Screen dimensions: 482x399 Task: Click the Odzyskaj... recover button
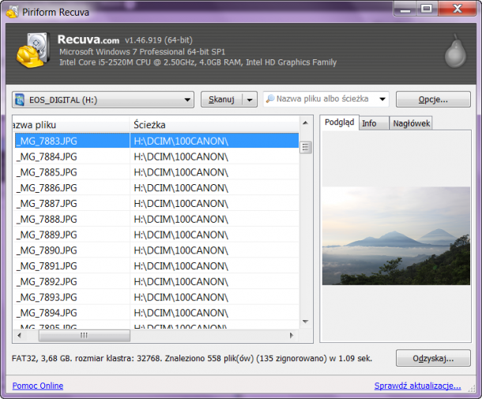433,358
